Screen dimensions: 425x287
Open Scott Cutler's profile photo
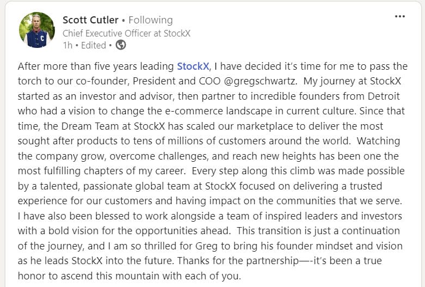click(37, 30)
